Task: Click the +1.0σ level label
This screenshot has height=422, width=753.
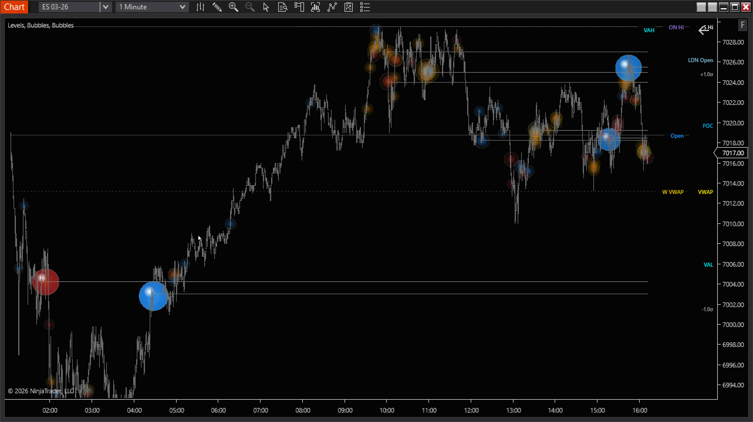Action: [706, 74]
